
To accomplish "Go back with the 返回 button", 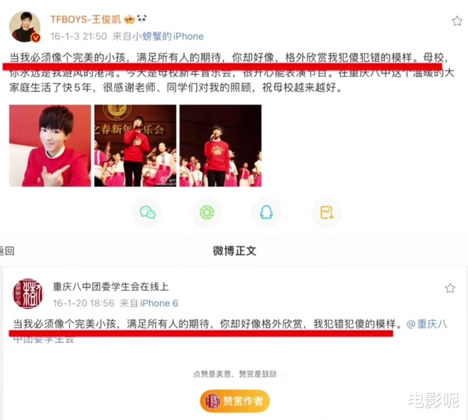I will [x=7, y=251].
